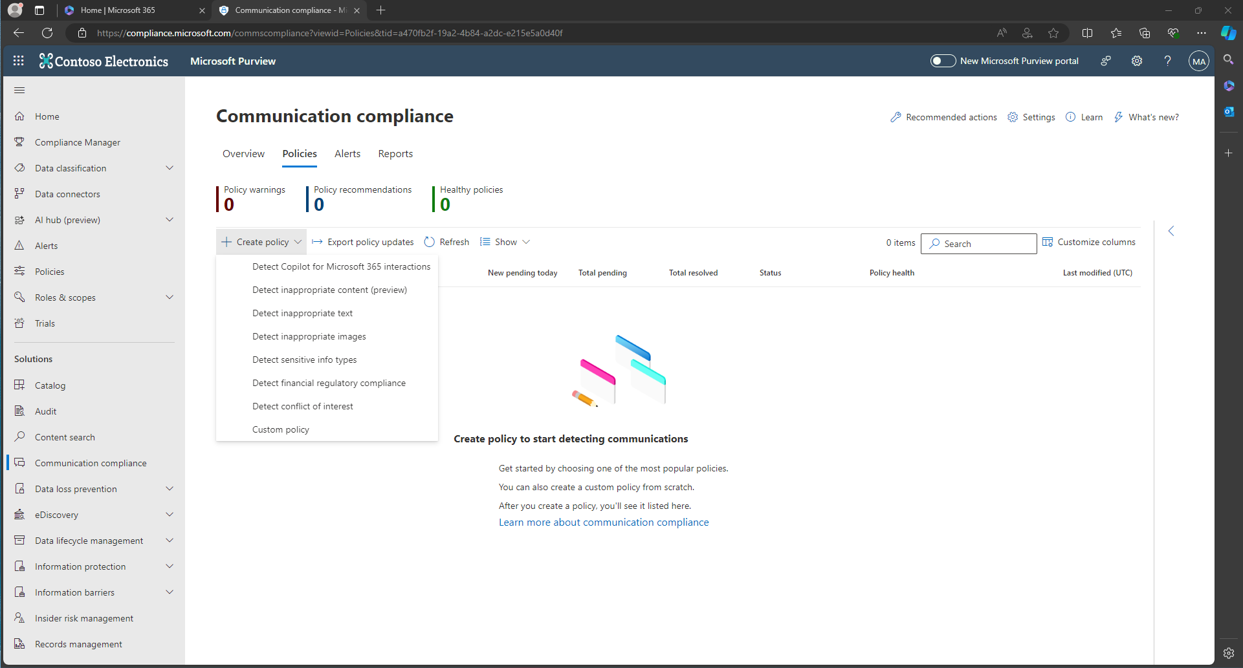Click the Trials icon in sidebar

[x=19, y=323]
